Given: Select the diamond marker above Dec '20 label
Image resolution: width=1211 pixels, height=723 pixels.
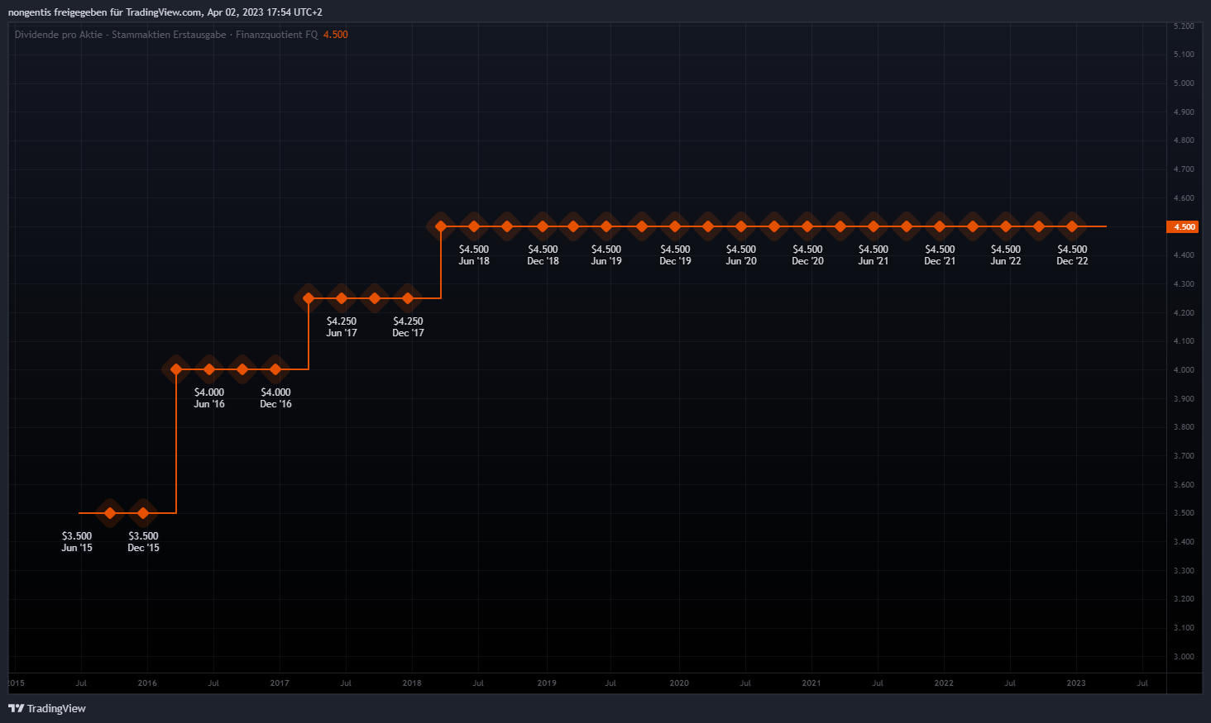Looking at the screenshot, I should 807,226.
